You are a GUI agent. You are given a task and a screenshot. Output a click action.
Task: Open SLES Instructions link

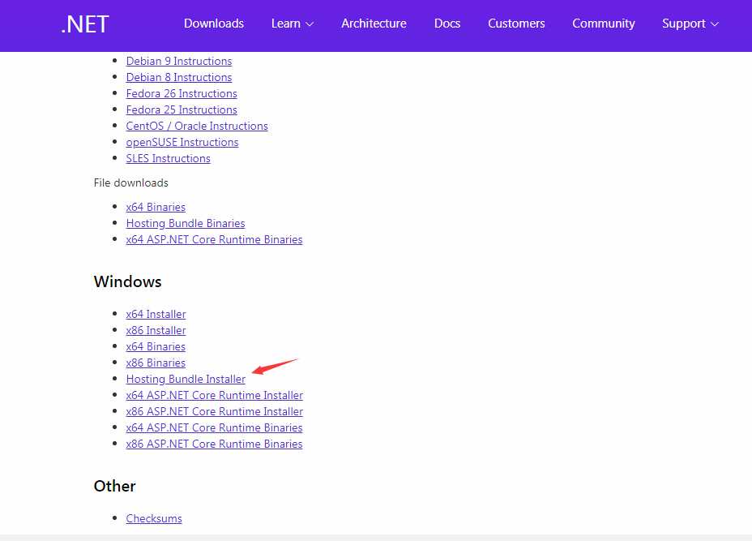pos(168,158)
